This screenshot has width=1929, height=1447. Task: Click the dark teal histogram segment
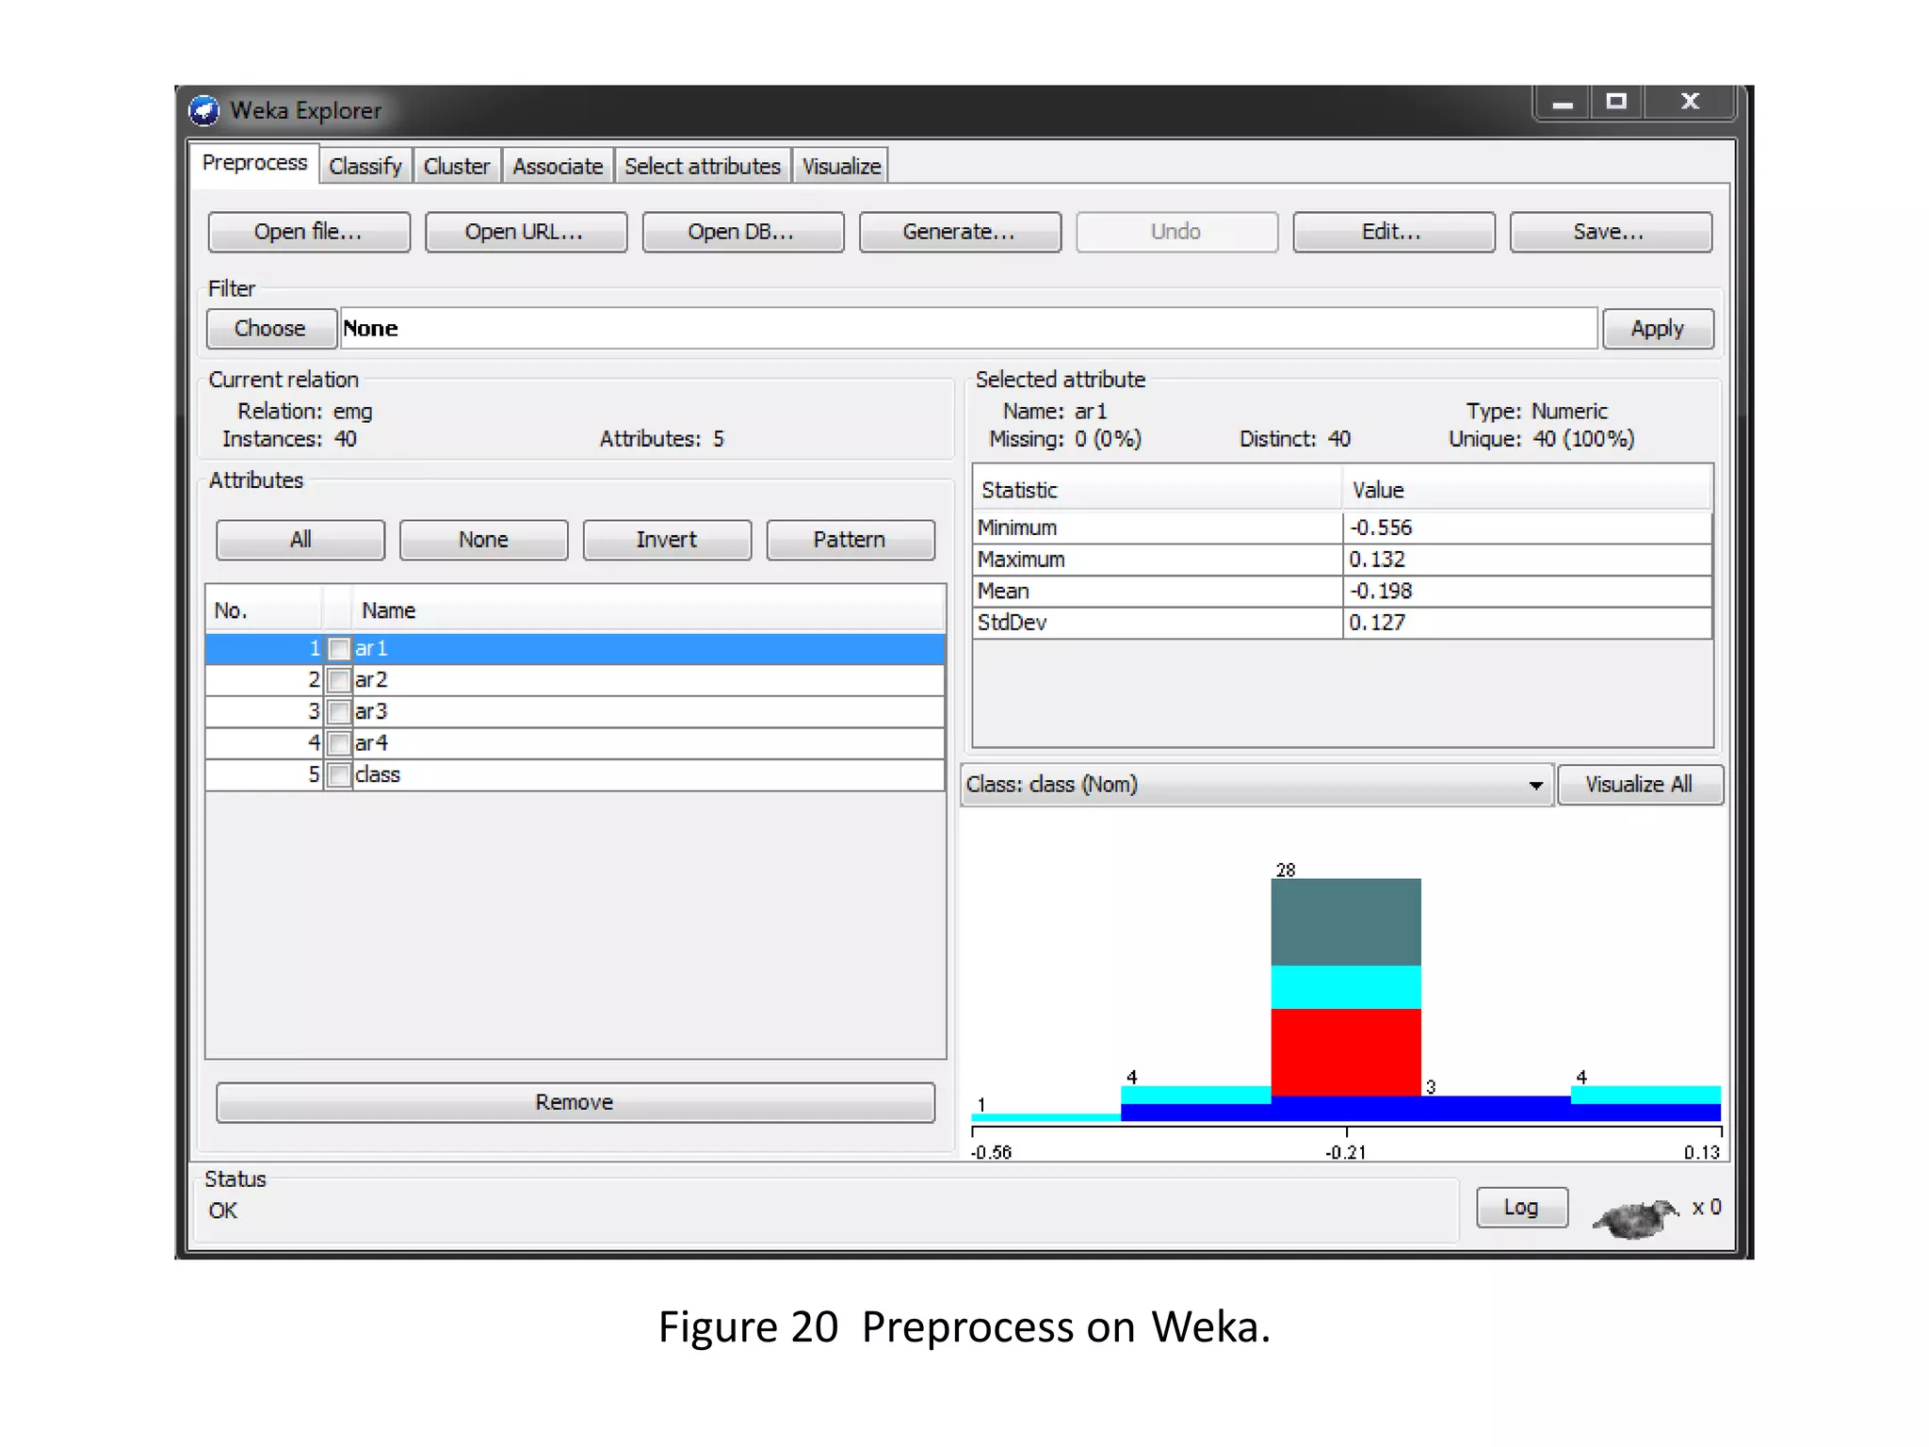[x=1346, y=922]
